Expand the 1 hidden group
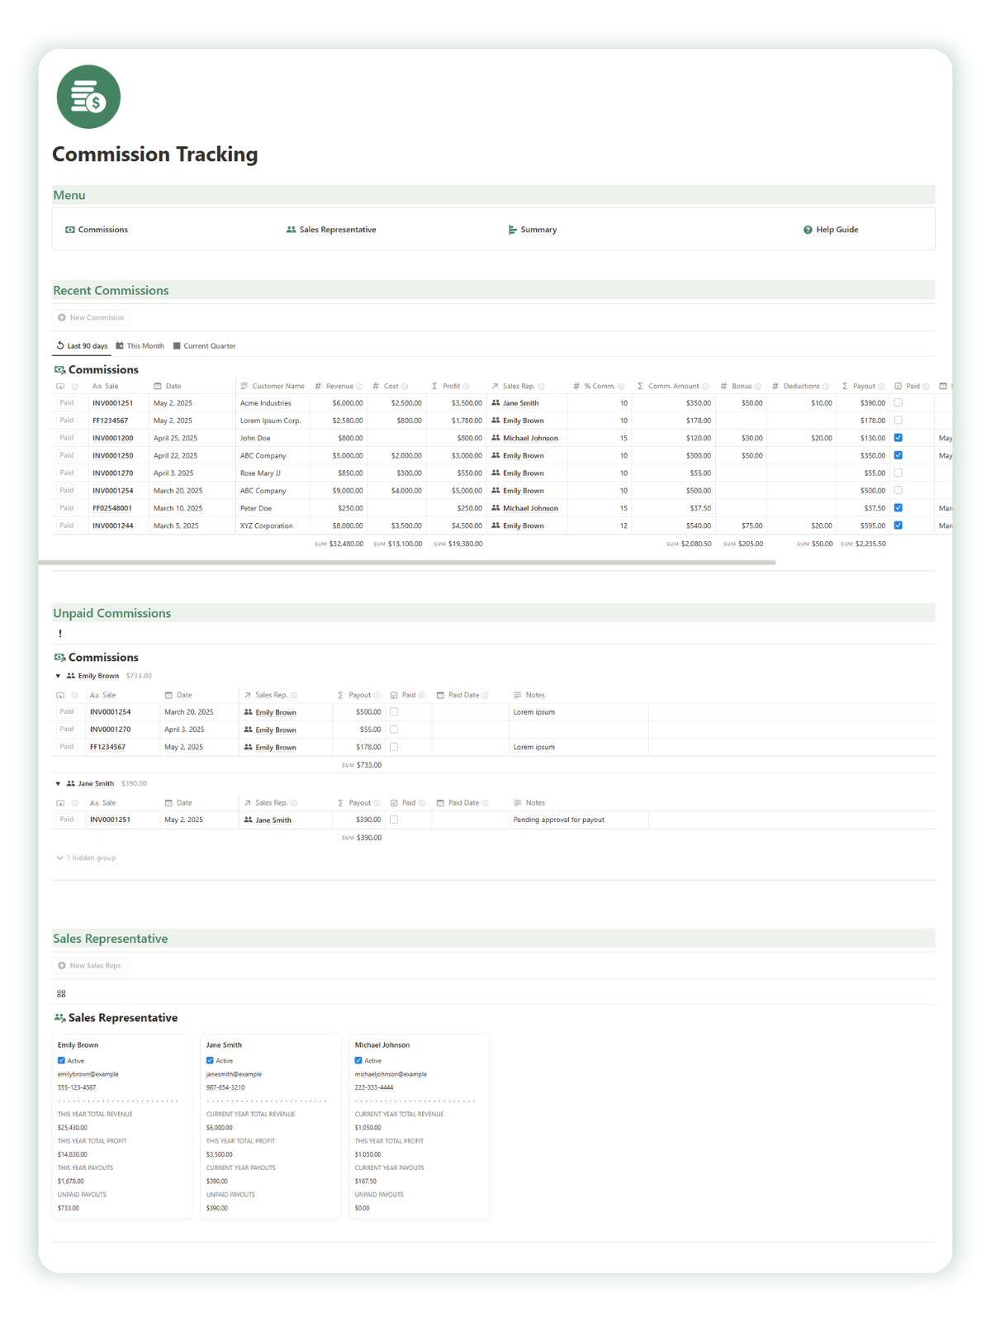This screenshot has height=1322, width=991. point(86,858)
